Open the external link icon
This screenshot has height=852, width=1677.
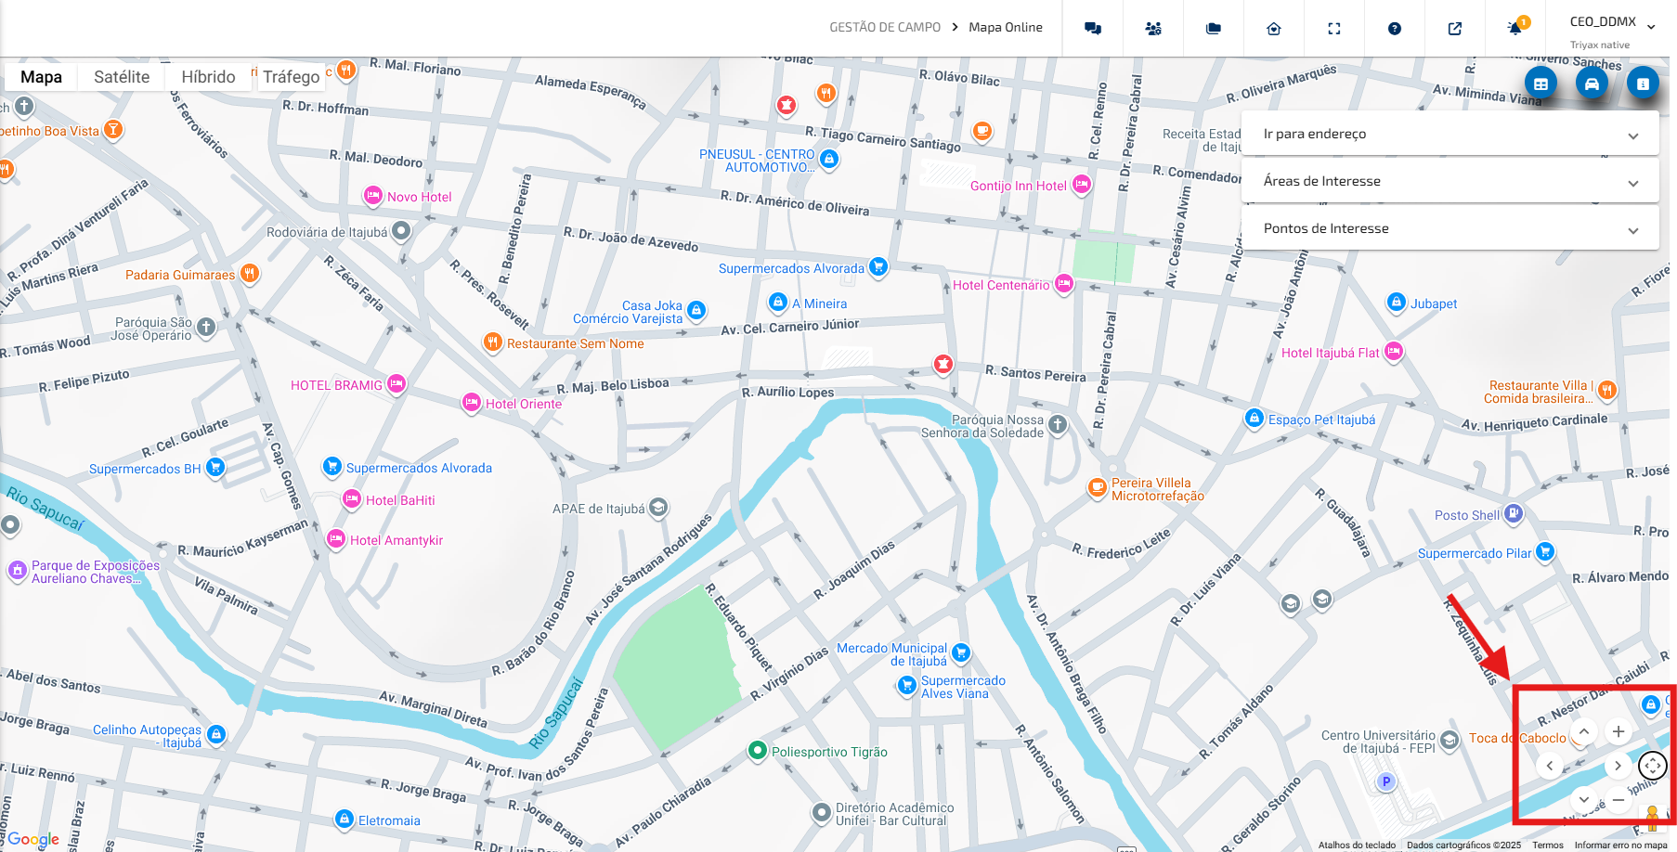(x=1455, y=29)
